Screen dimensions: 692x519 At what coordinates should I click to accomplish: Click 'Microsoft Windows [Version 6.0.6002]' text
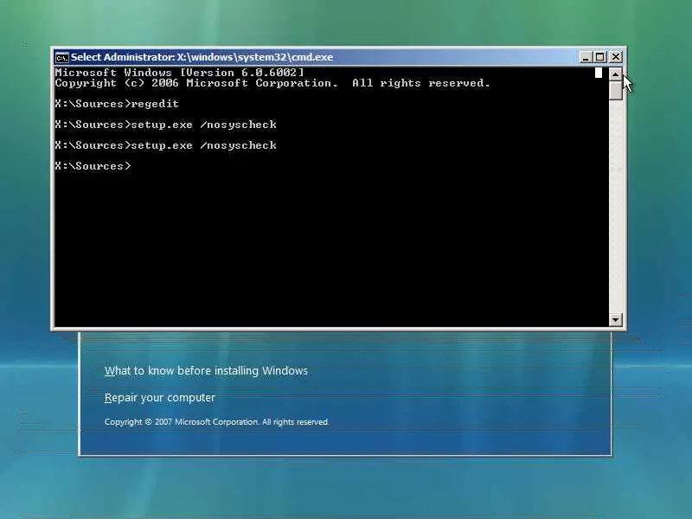click(180, 73)
